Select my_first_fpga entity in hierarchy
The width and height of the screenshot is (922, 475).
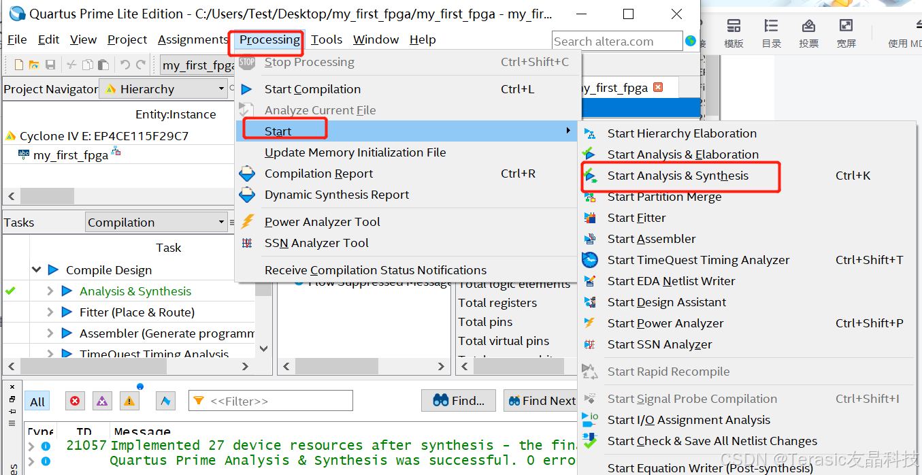pyautogui.click(x=70, y=155)
